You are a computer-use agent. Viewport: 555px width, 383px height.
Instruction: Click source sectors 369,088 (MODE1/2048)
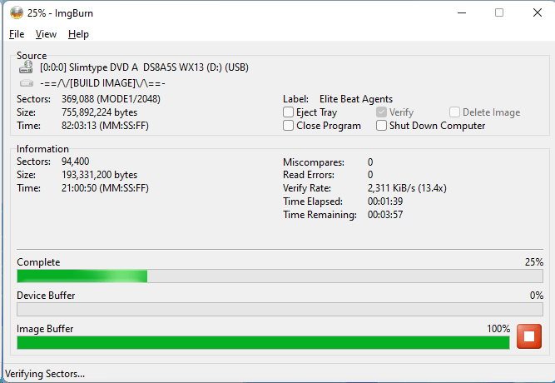(111, 99)
